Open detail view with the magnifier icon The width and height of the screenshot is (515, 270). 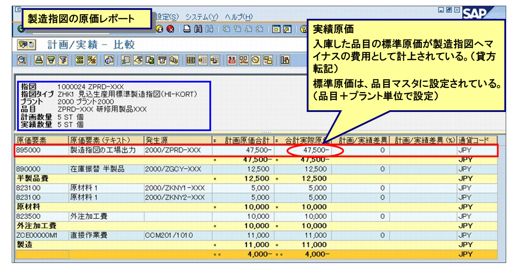(22, 62)
